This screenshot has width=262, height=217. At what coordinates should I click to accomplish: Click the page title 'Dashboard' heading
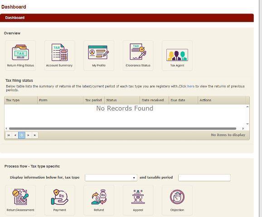[14, 7]
